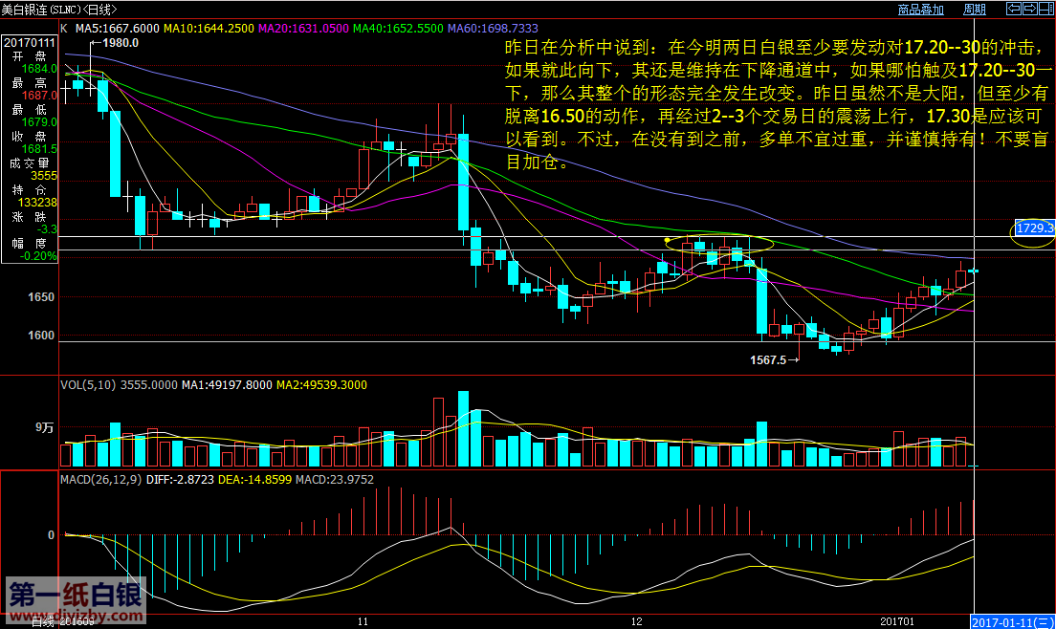Viewport: 1056px width, 629px height.
Task: Click the MA10 yellow indicator label
Action: click(x=209, y=29)
